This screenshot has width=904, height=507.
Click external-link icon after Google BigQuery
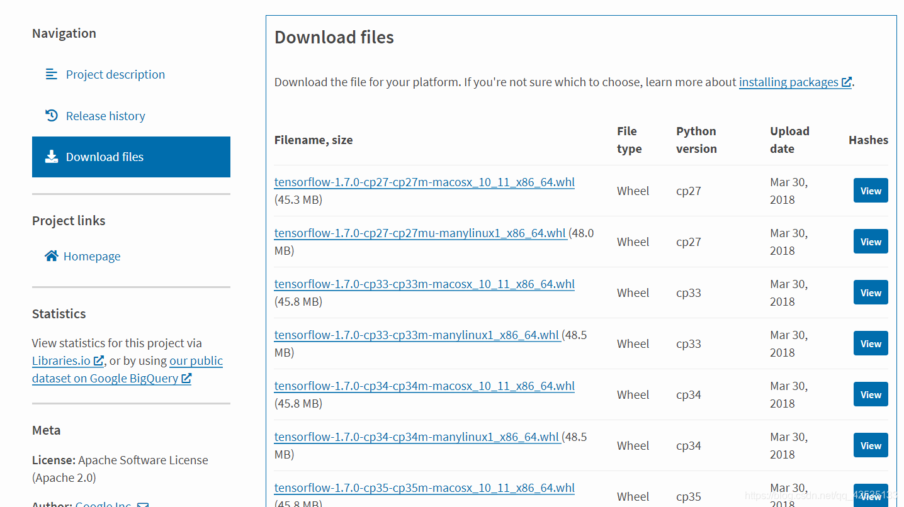point(186,379)
